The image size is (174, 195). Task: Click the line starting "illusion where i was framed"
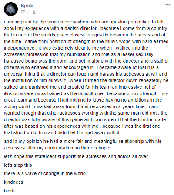pyautogui.click(x=86, y=93)
